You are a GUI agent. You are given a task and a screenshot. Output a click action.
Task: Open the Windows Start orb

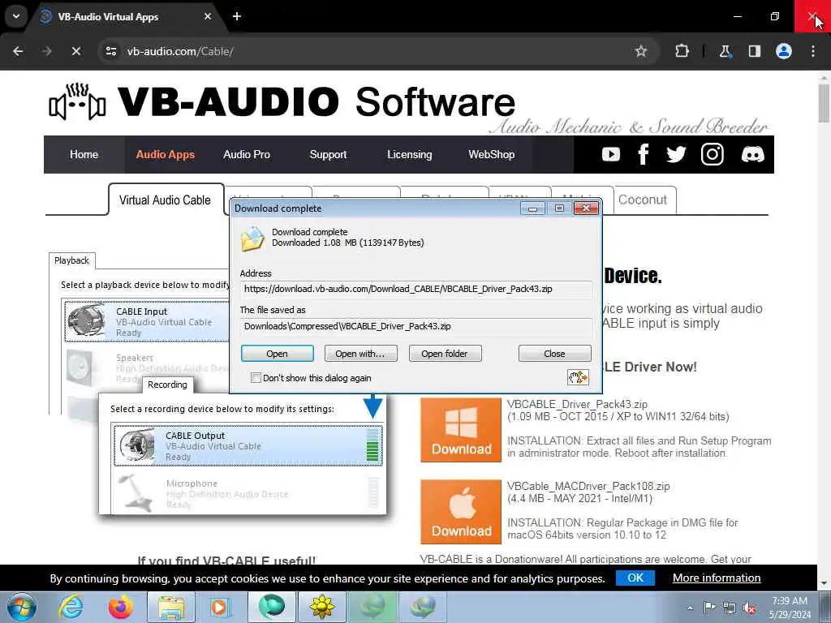click(22, 607)
